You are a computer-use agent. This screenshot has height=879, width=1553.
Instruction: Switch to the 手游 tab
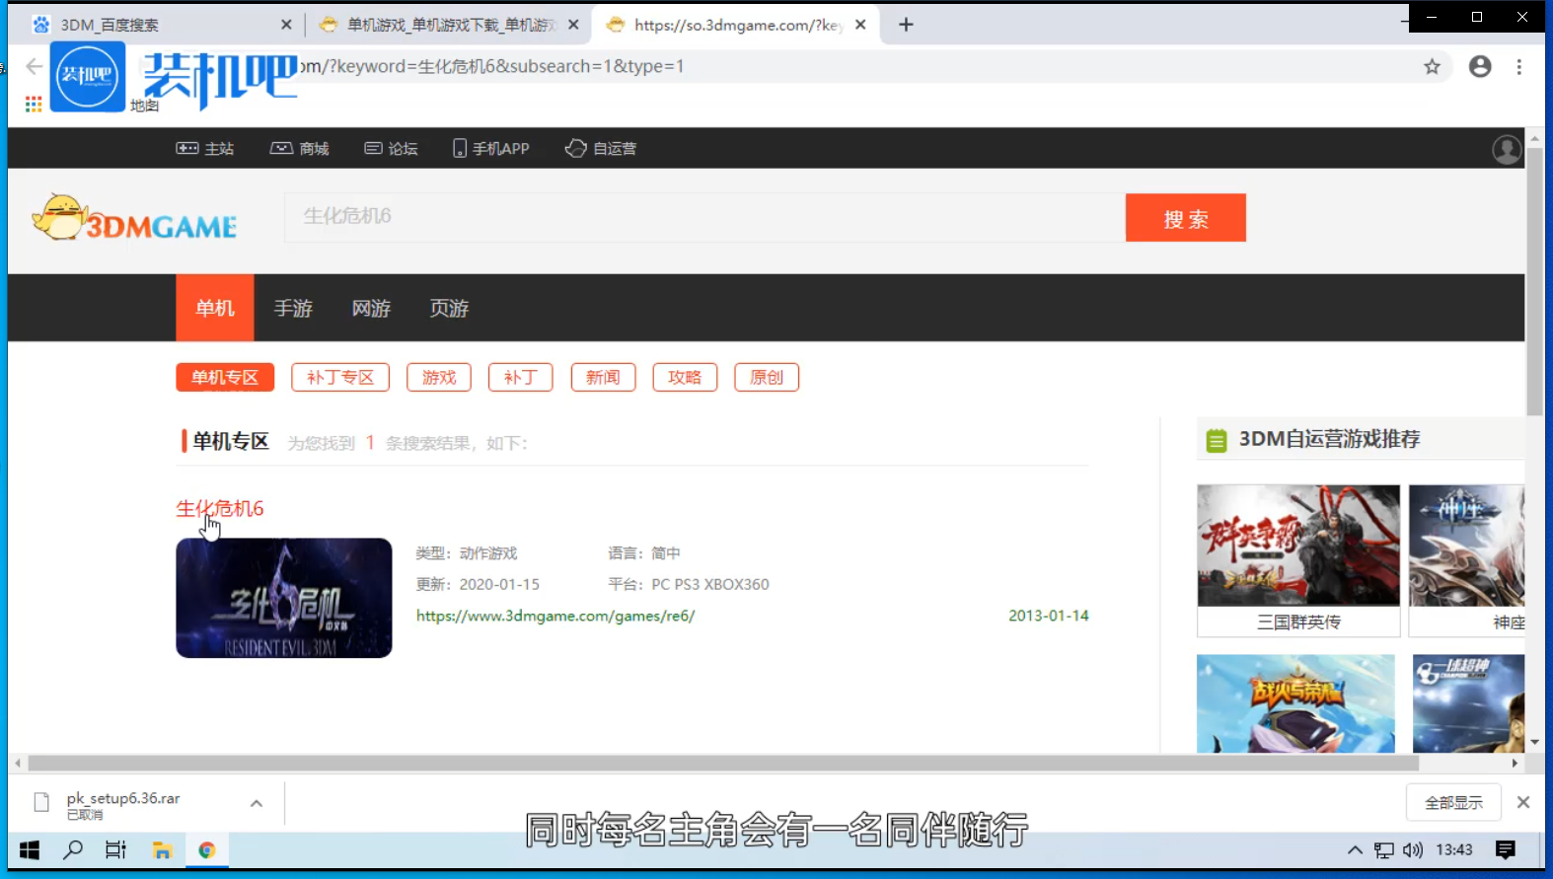(293, 309)
